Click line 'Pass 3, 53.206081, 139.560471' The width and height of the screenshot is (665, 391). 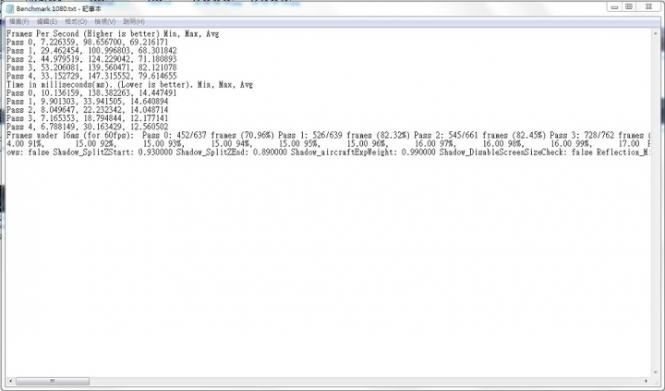coord(91,67)
